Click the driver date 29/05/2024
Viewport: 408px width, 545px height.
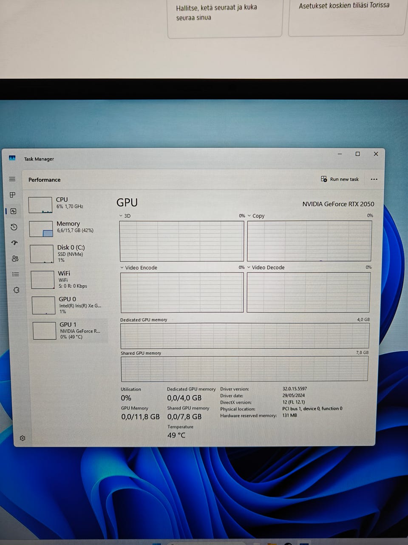[x=294, y=395]
